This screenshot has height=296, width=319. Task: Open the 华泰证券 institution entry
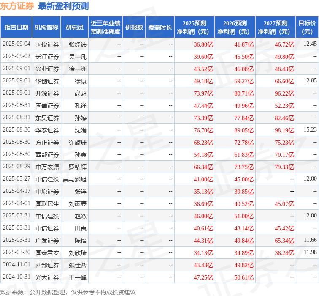(x=47, y=130)
